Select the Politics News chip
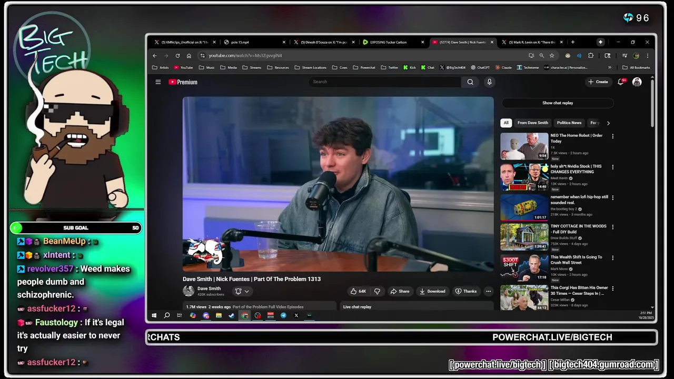The image size is (674, 379). click(569, 123)
